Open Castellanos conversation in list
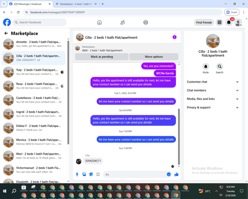Image resolution: width=248 pixels, height=199 pixels. coord(34,100)
